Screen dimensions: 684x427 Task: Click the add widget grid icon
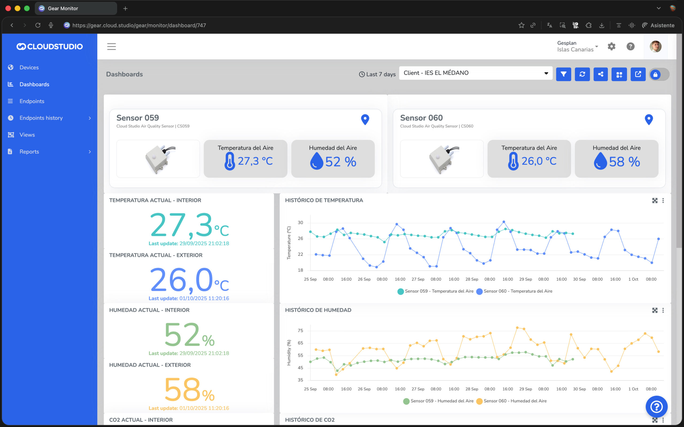619,74
